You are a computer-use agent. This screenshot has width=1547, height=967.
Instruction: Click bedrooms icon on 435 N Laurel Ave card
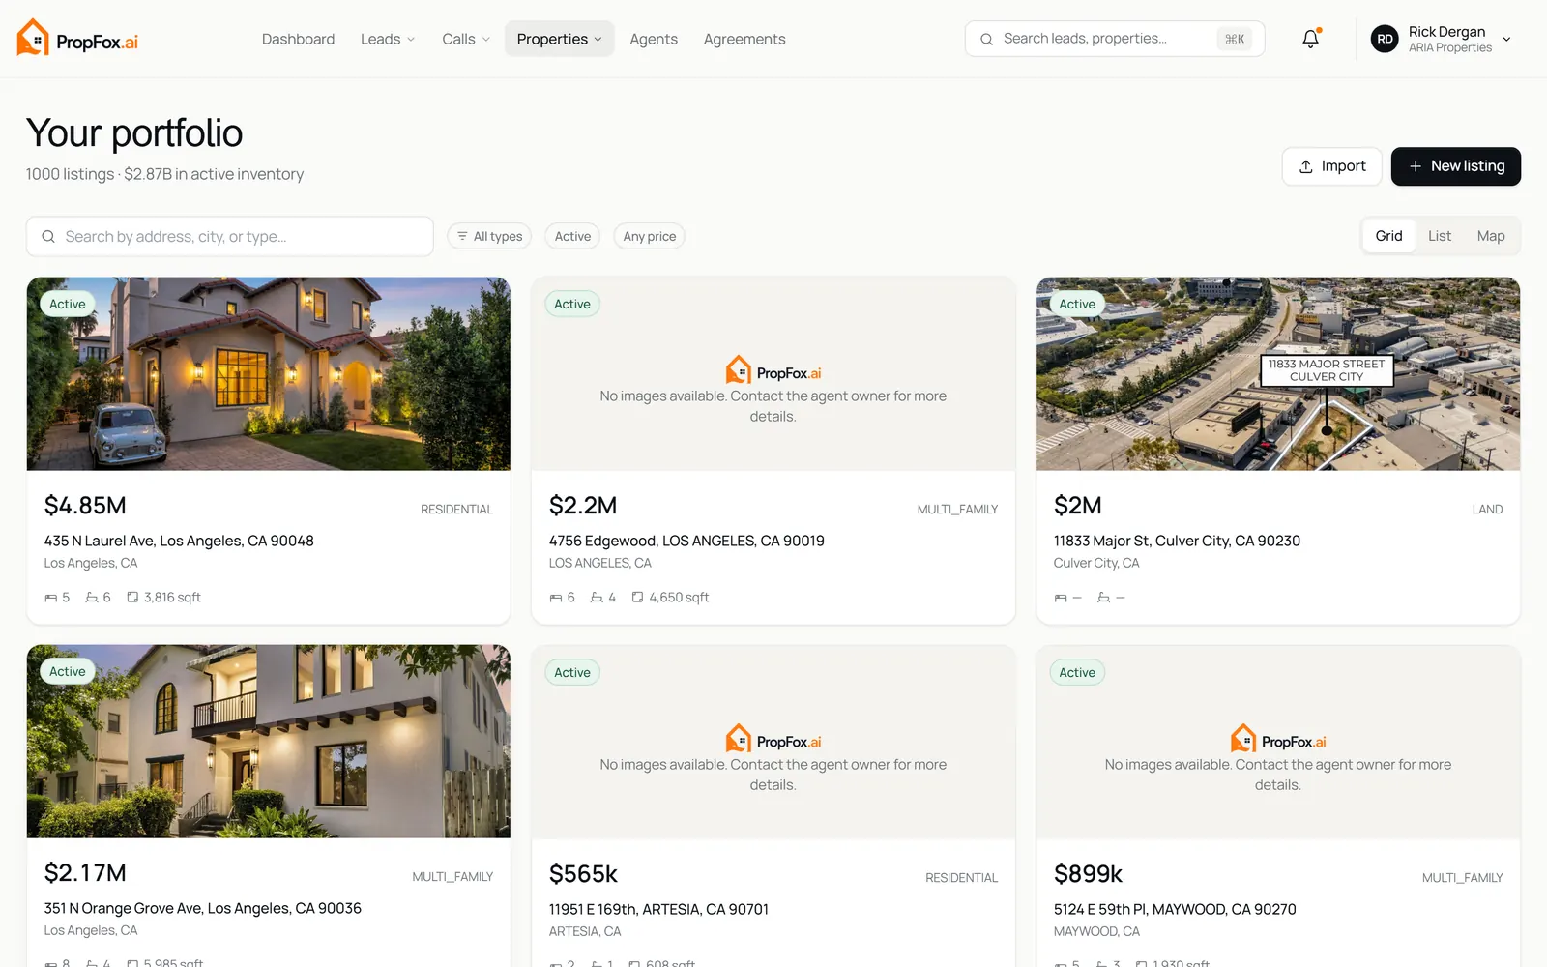pos(51,598)
